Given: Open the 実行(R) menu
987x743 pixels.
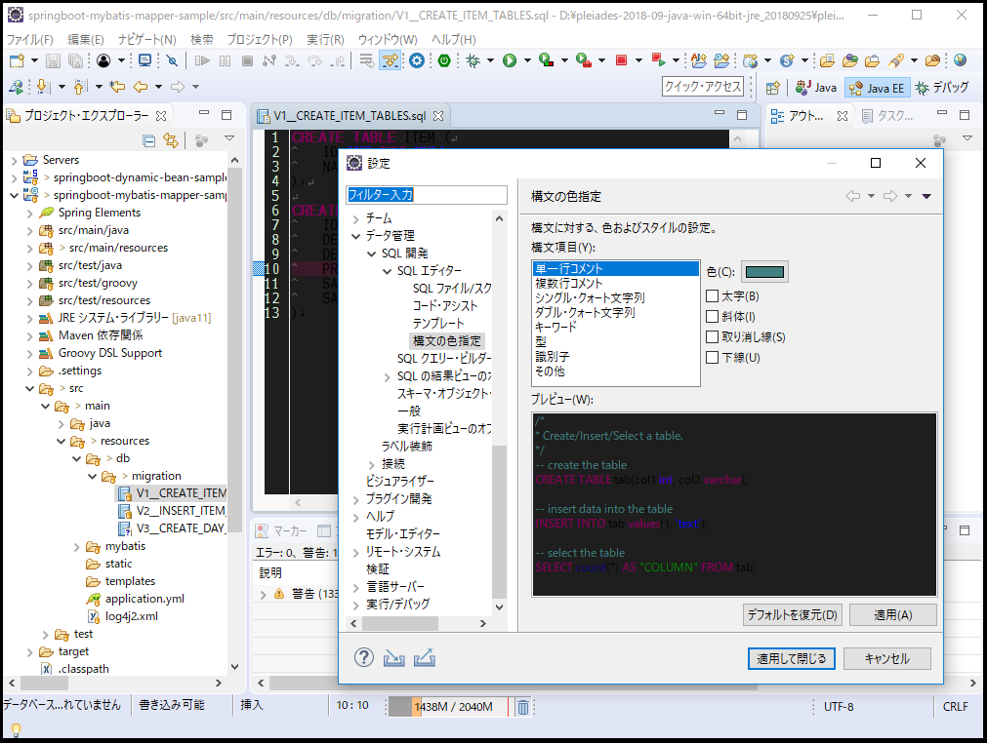Looking at the screenshot, I should (x=325, y=40).
